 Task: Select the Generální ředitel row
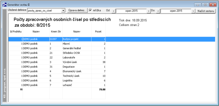(x=57, y=48)
